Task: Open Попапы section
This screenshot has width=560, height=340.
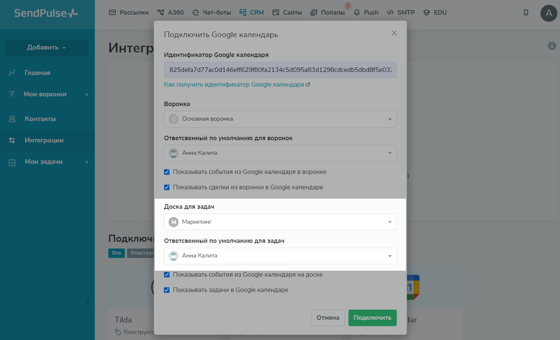Action: [x=328, y=12]
